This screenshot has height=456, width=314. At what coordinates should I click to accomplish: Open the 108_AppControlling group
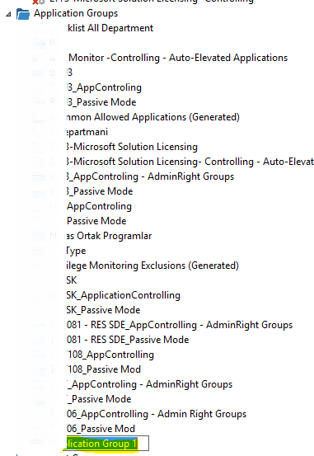pyautogui.click(x=110, y=355)
